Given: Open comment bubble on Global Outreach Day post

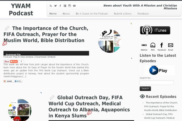Looking at the screenshot, I should [x=89, y=113].
